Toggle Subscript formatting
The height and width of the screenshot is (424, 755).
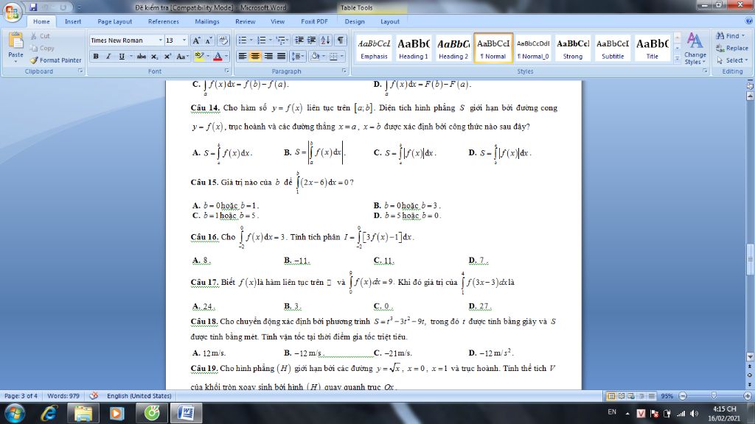click(154, 56)
